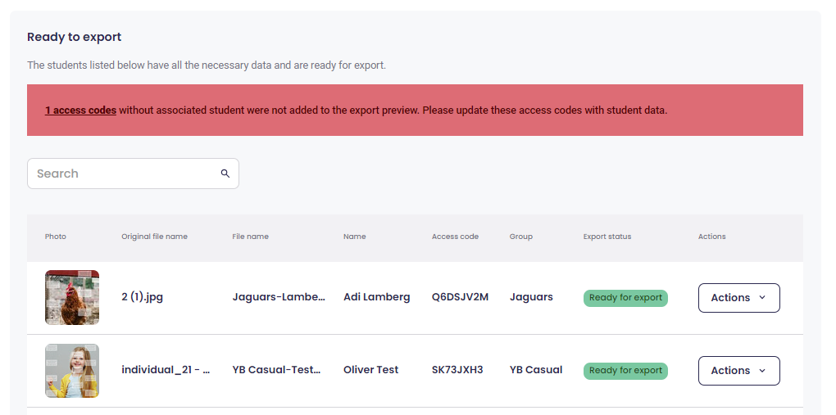Open the '1 access codes' link
This screenshot has width=836, height=415.
80,111
